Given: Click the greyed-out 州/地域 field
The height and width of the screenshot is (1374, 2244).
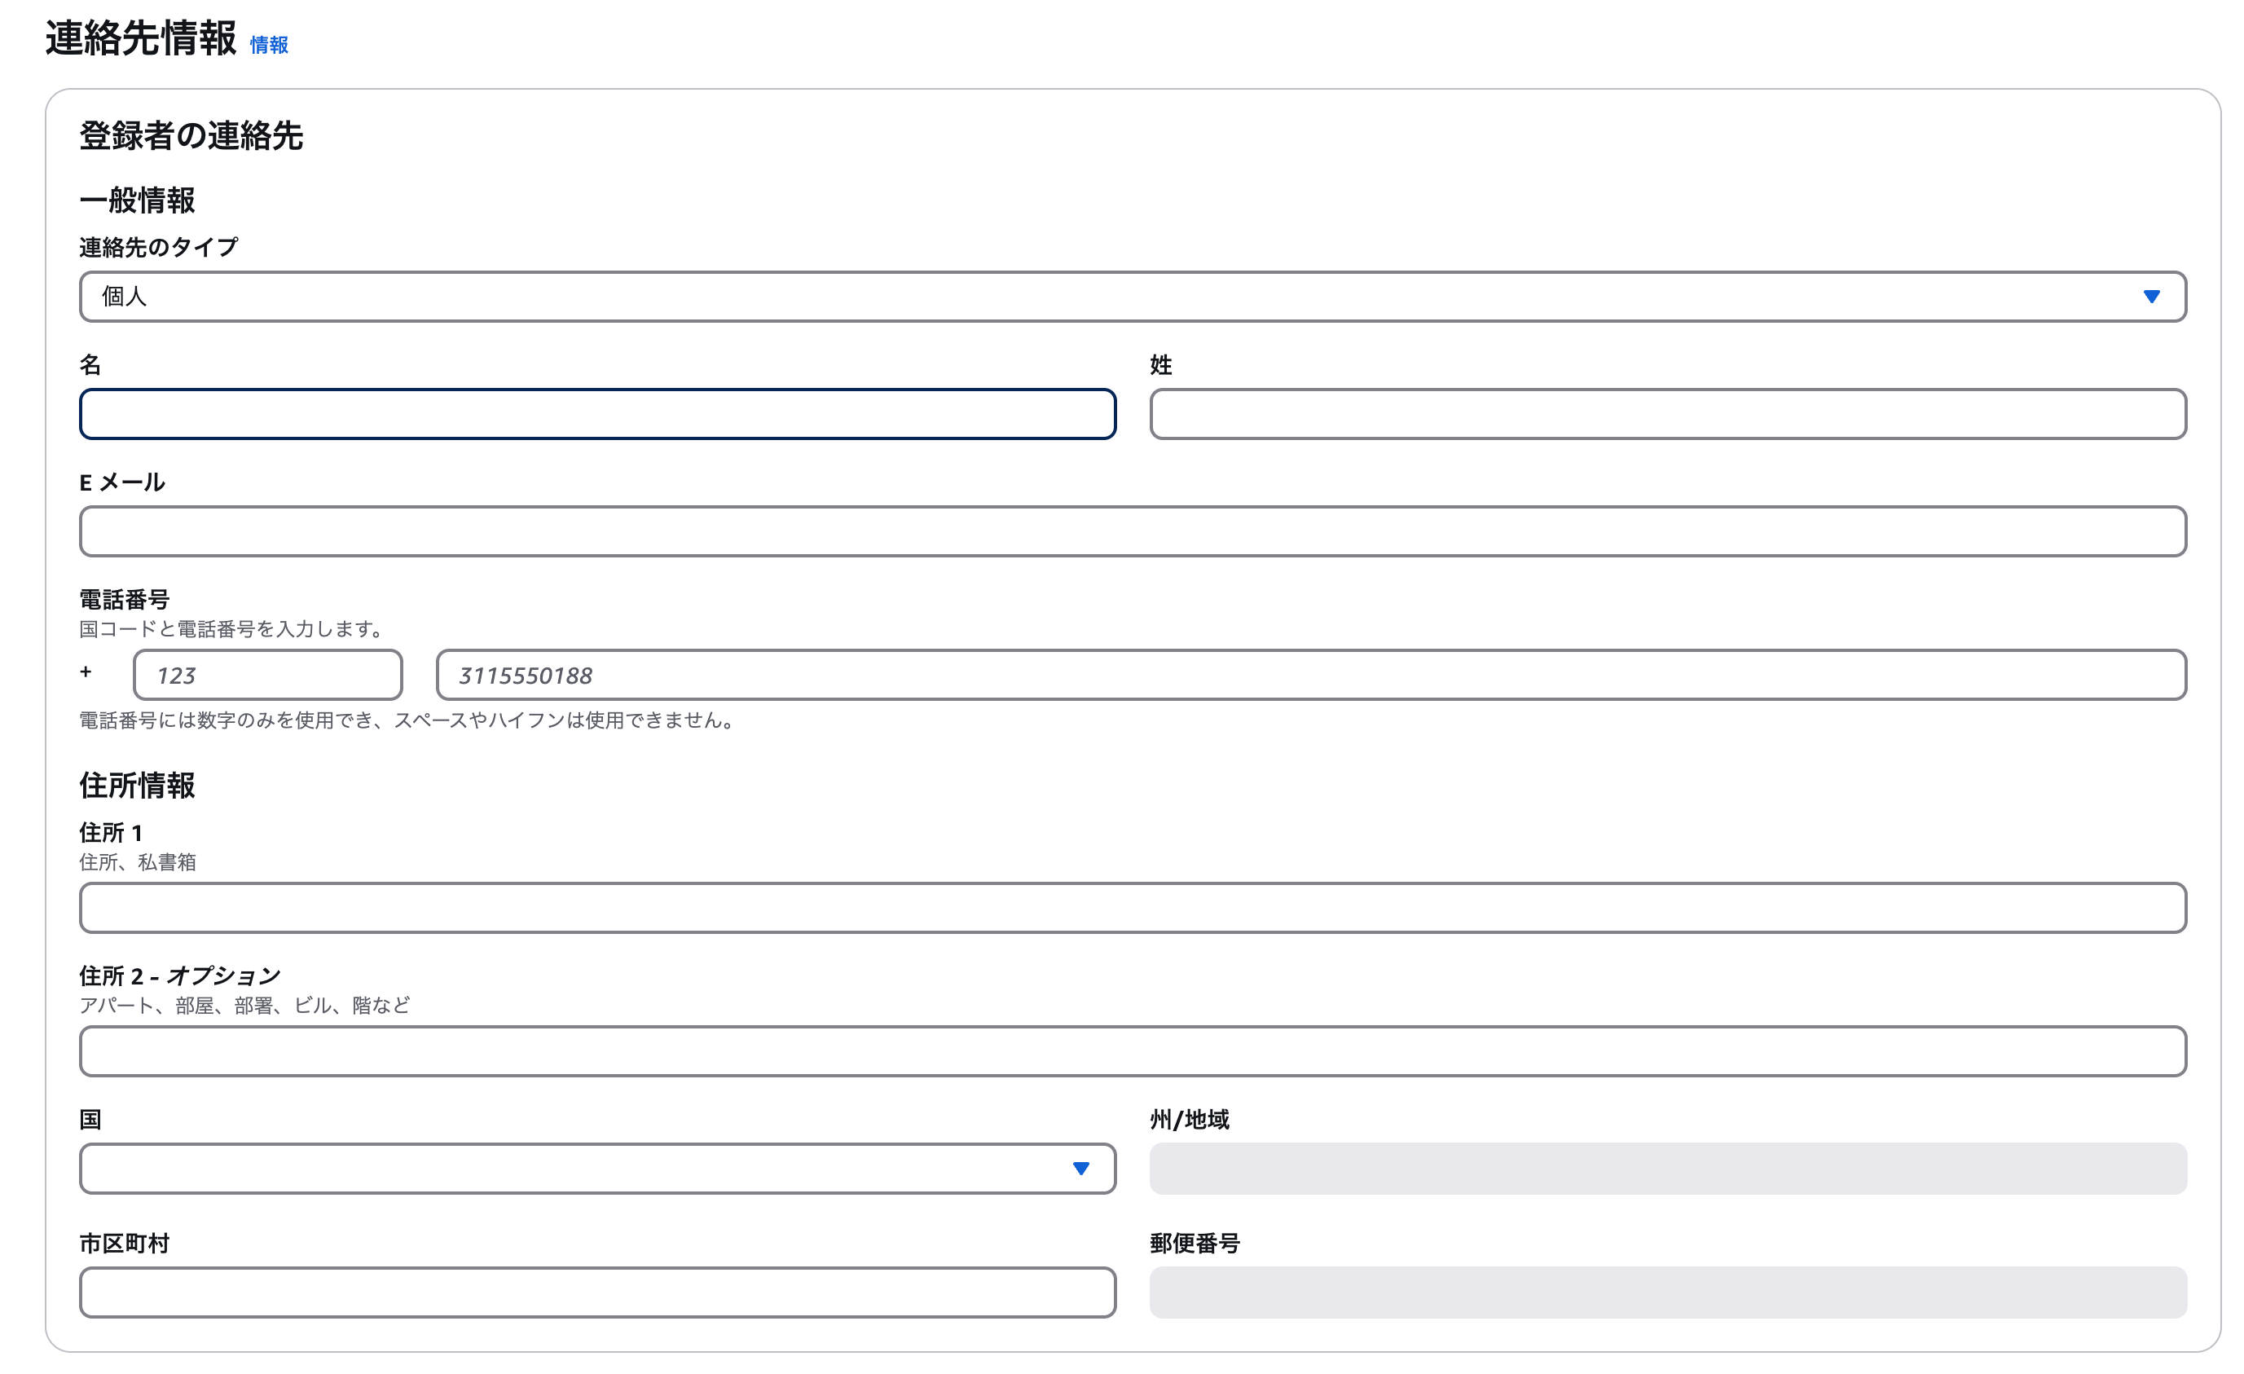Looking at the screenshot, I should point(1666,1168).
